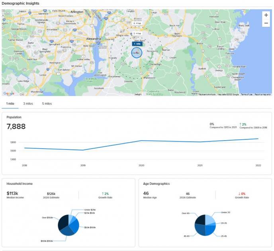
Task: Switch to the 5 miles tab
Action: coord(47,104)
